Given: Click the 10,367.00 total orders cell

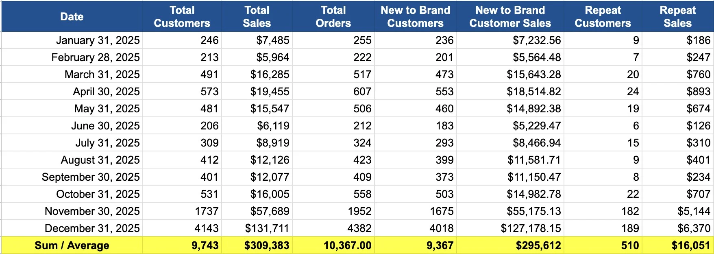Looking at the screenshot, I should coord(347,245).
